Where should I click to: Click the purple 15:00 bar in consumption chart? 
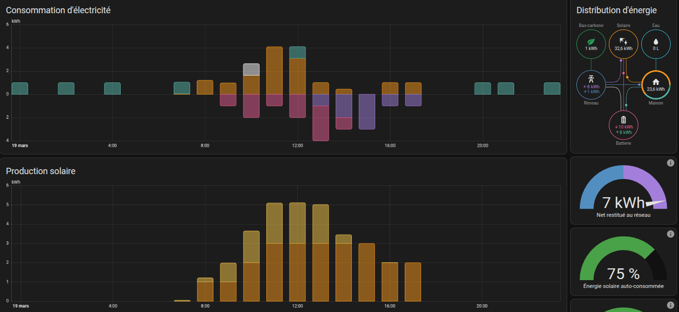(x=367, y=111)
